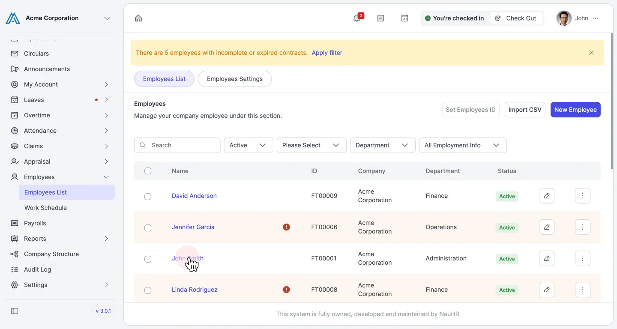Select Employees List in the sidebar
617x329 pixels.
67,192
